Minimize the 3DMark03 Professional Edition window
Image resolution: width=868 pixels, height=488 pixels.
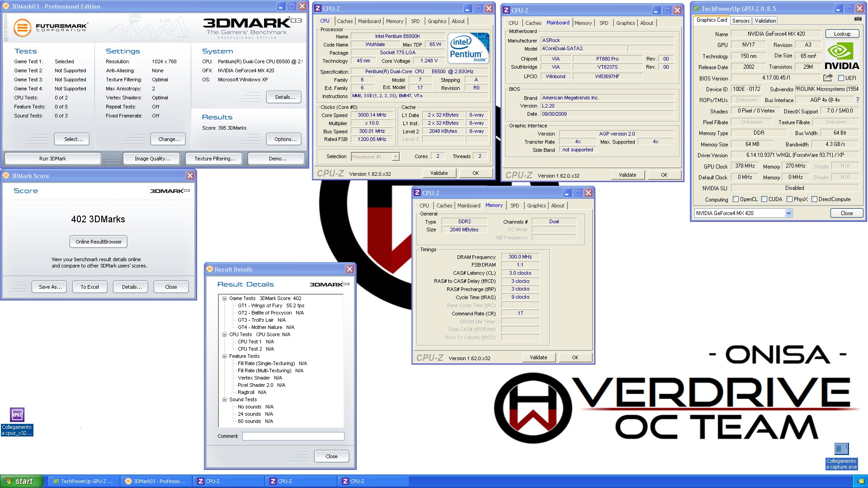point(281,6)
